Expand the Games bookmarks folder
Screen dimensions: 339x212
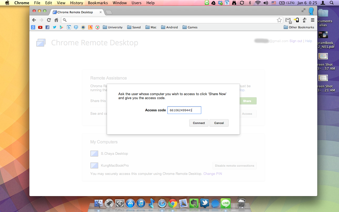pyautogui.click(x=190, y=27)
